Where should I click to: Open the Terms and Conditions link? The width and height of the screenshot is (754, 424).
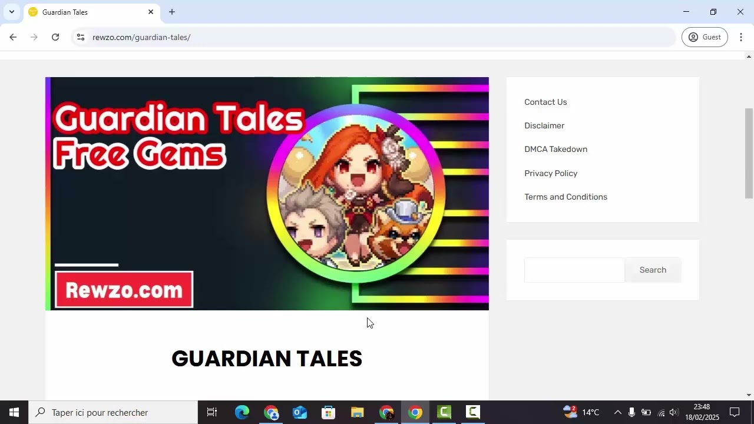coord(565,197)
